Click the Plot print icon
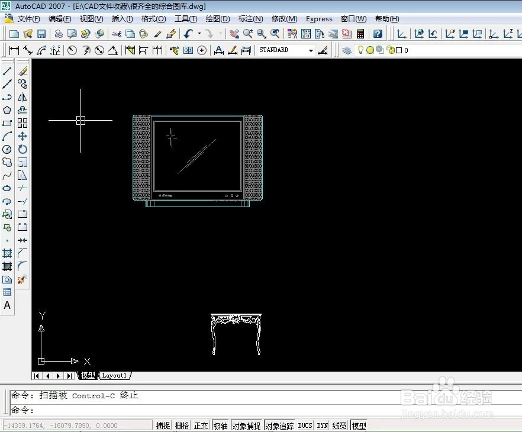The height and width of the screenshot is (432, 522). click(59, 34)
